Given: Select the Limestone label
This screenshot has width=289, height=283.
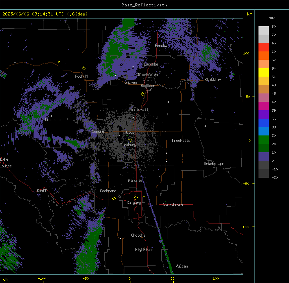Looking at the screenshot, I should (x=51, y=120).
